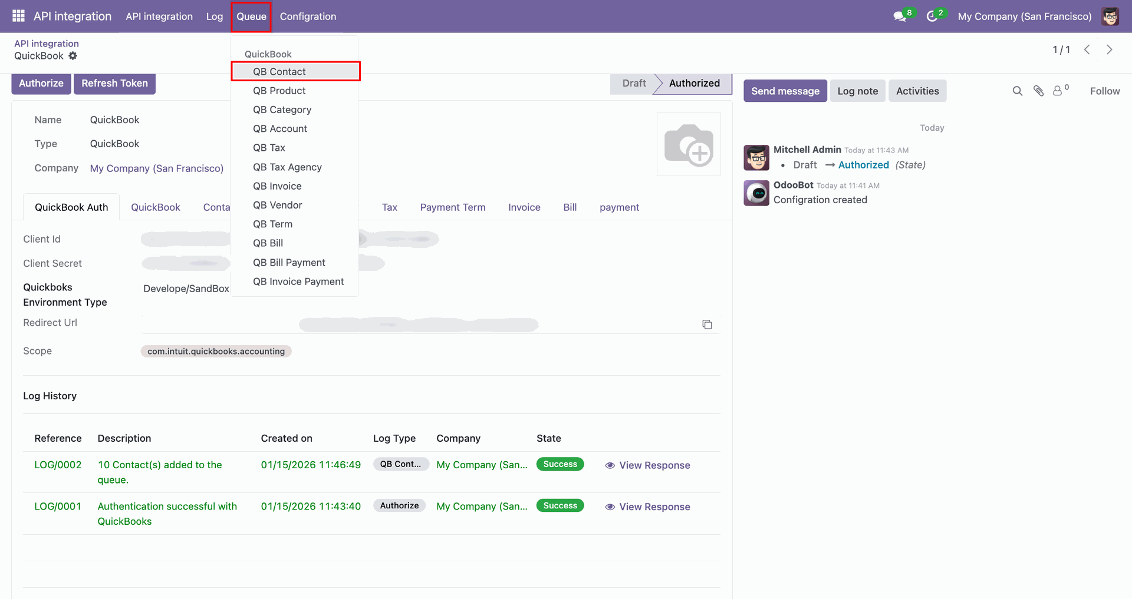Select QB Contact from the Queue dropdown
Screen dimensions: 1132x599
tap(295, 71)
